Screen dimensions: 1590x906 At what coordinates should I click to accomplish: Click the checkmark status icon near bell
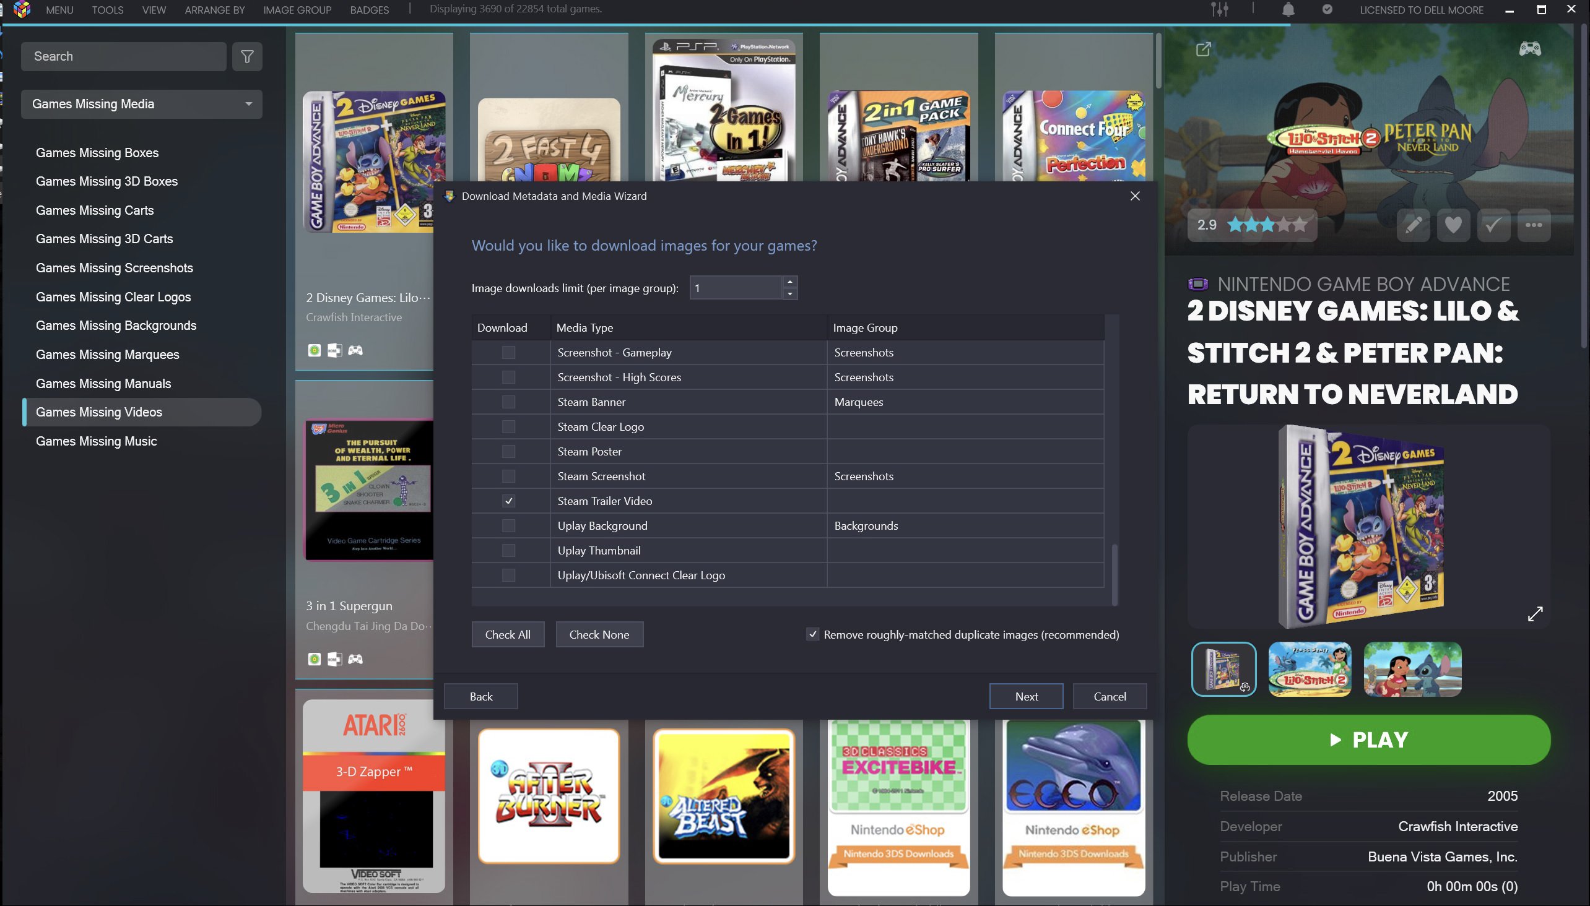click(1327, 9)
